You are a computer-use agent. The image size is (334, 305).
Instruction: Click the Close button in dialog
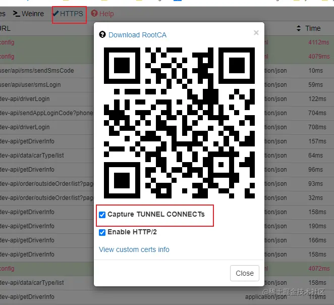[245, 273]
